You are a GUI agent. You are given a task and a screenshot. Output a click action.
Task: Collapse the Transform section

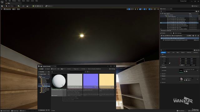(x=161, y=57)
